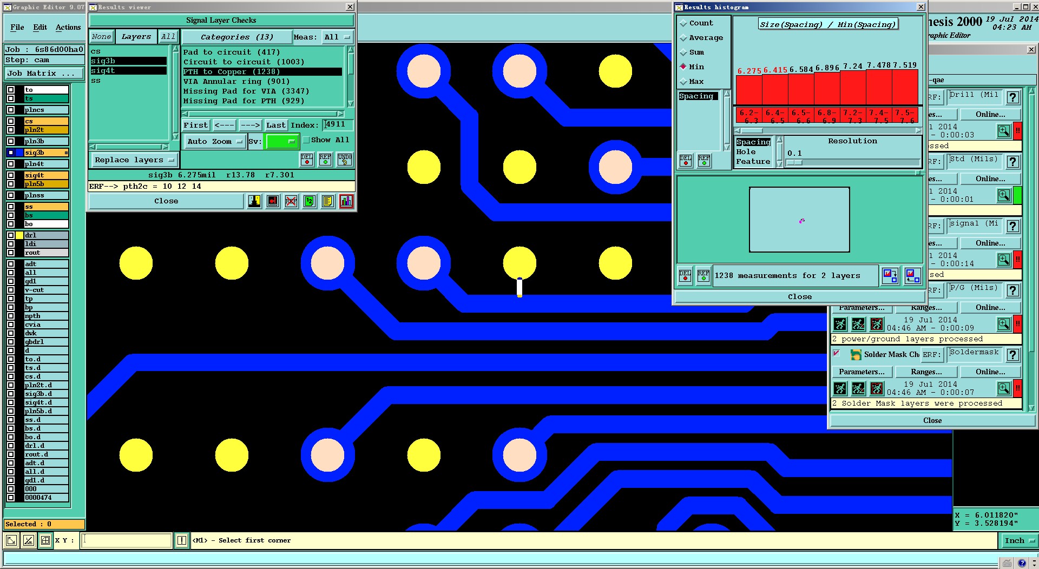Toggle visibility box for layer drl
Screen dimensions: 1039x569
[11, 235]
